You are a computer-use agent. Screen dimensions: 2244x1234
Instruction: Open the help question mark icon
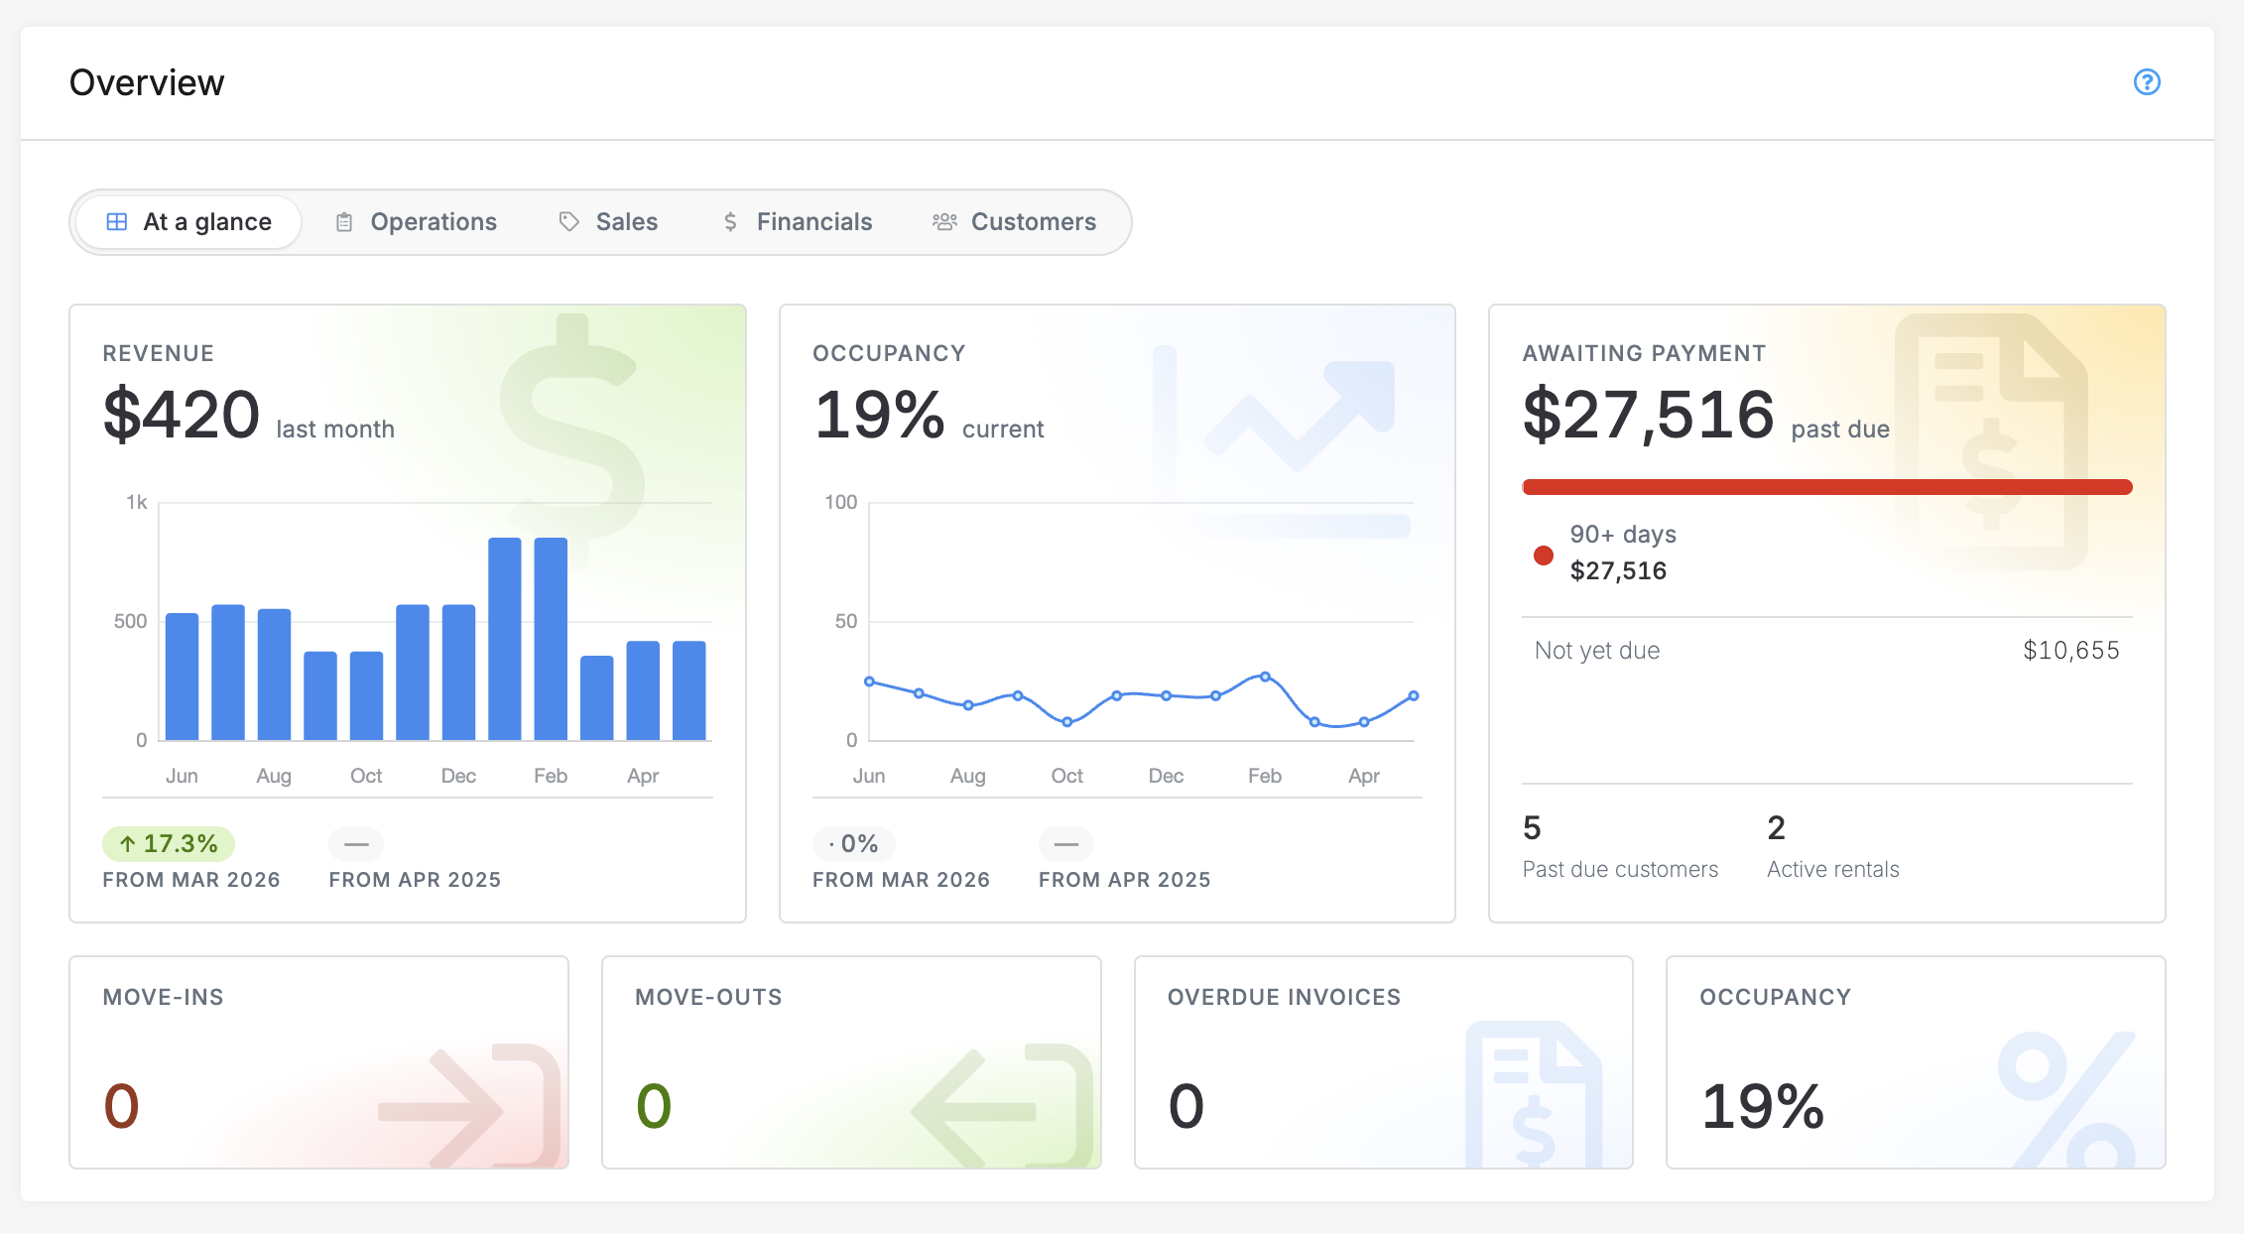point(2147,82)
